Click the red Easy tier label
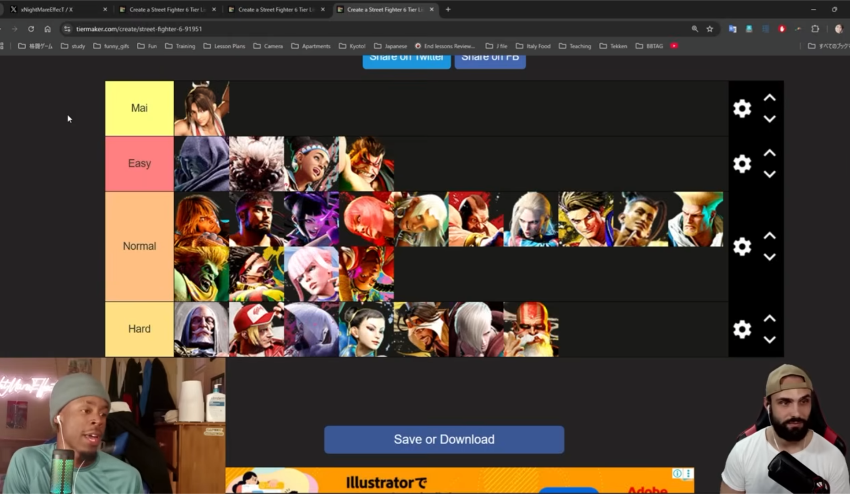Viewport: 850px width, 494px height. click(140, 164)
